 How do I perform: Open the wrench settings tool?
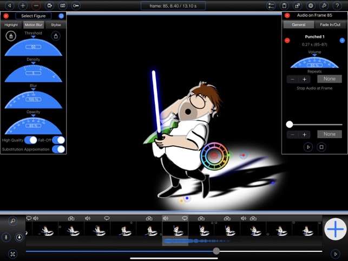tap(324, 5)
